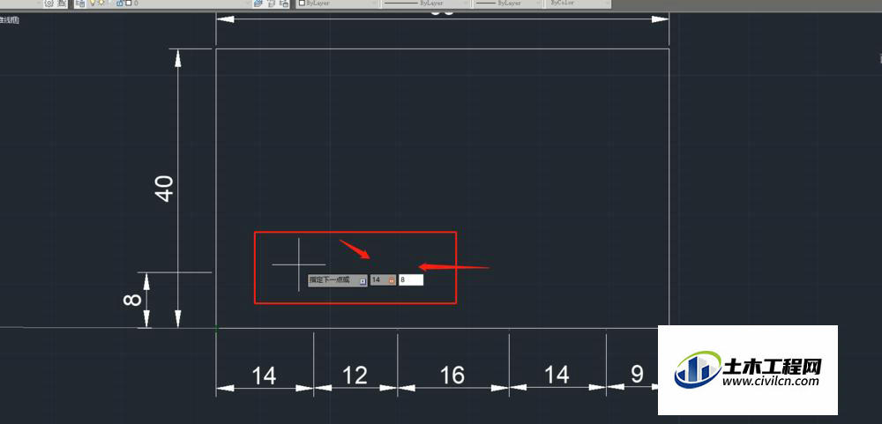This screenshot has height=424, width=882.
Task: Open the ByColor plot style dropdown
Action: 578,4
